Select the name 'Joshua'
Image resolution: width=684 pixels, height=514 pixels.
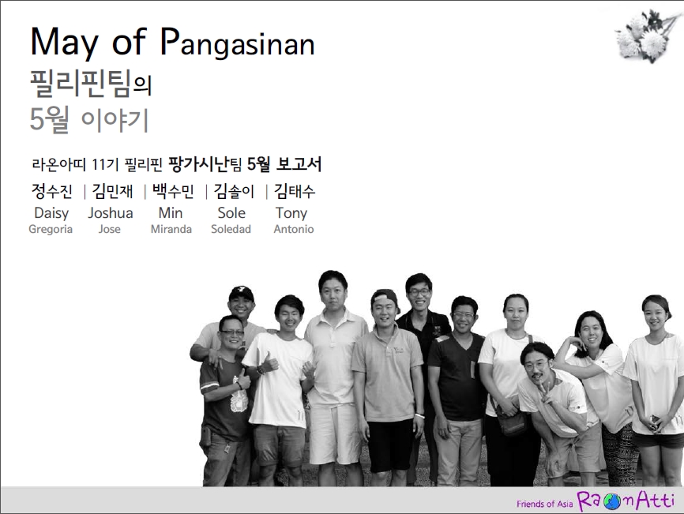(x=111, y=213)
